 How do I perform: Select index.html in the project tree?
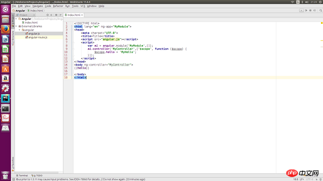click(30, 23)
